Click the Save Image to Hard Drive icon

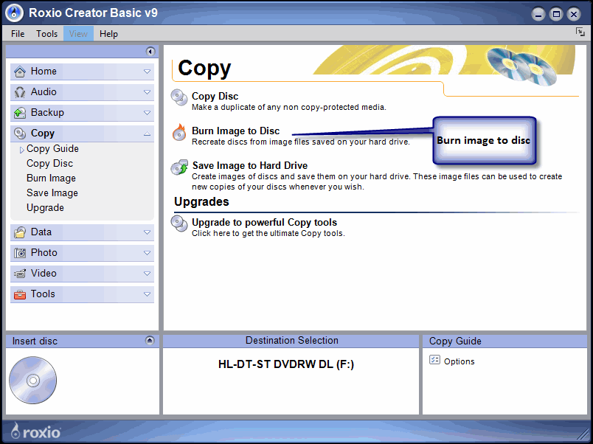click(179, 167)
